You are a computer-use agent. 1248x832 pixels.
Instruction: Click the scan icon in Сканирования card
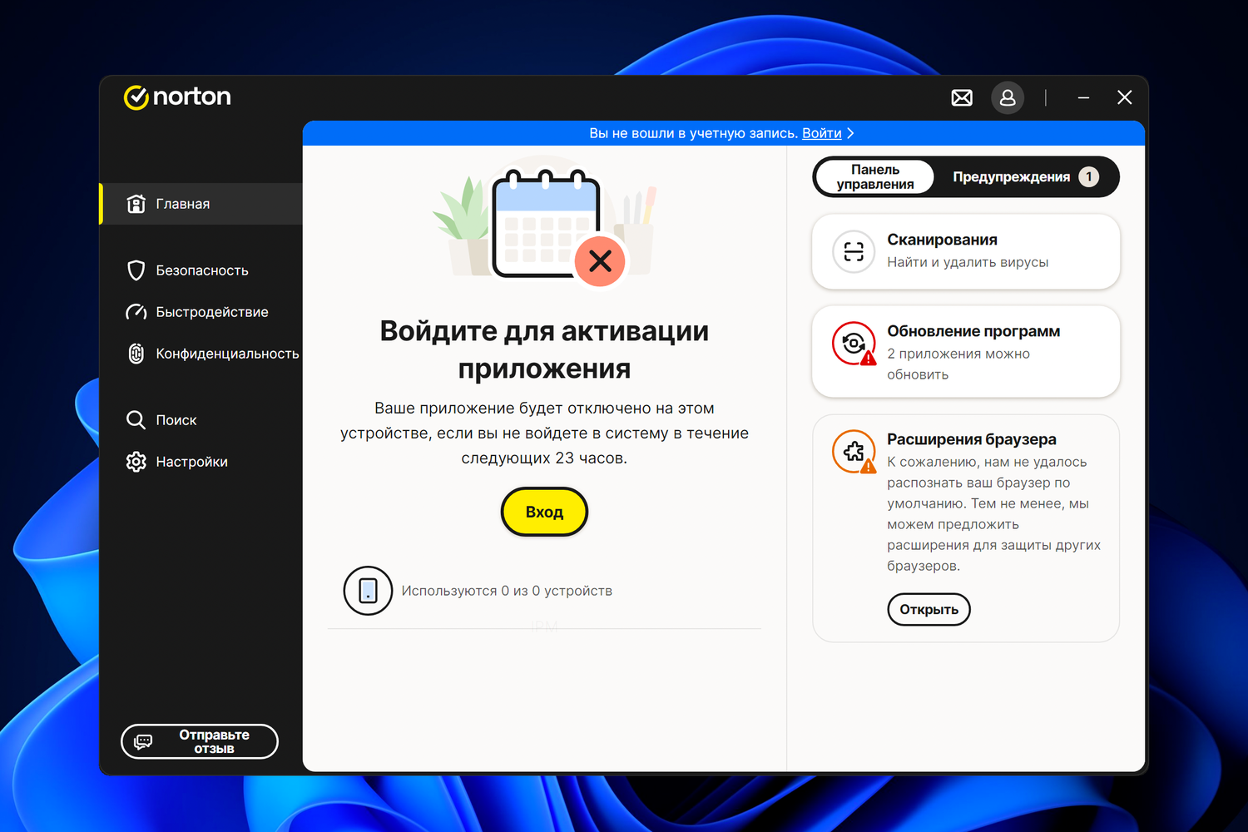pyautogui.click(x=854, y=251)
